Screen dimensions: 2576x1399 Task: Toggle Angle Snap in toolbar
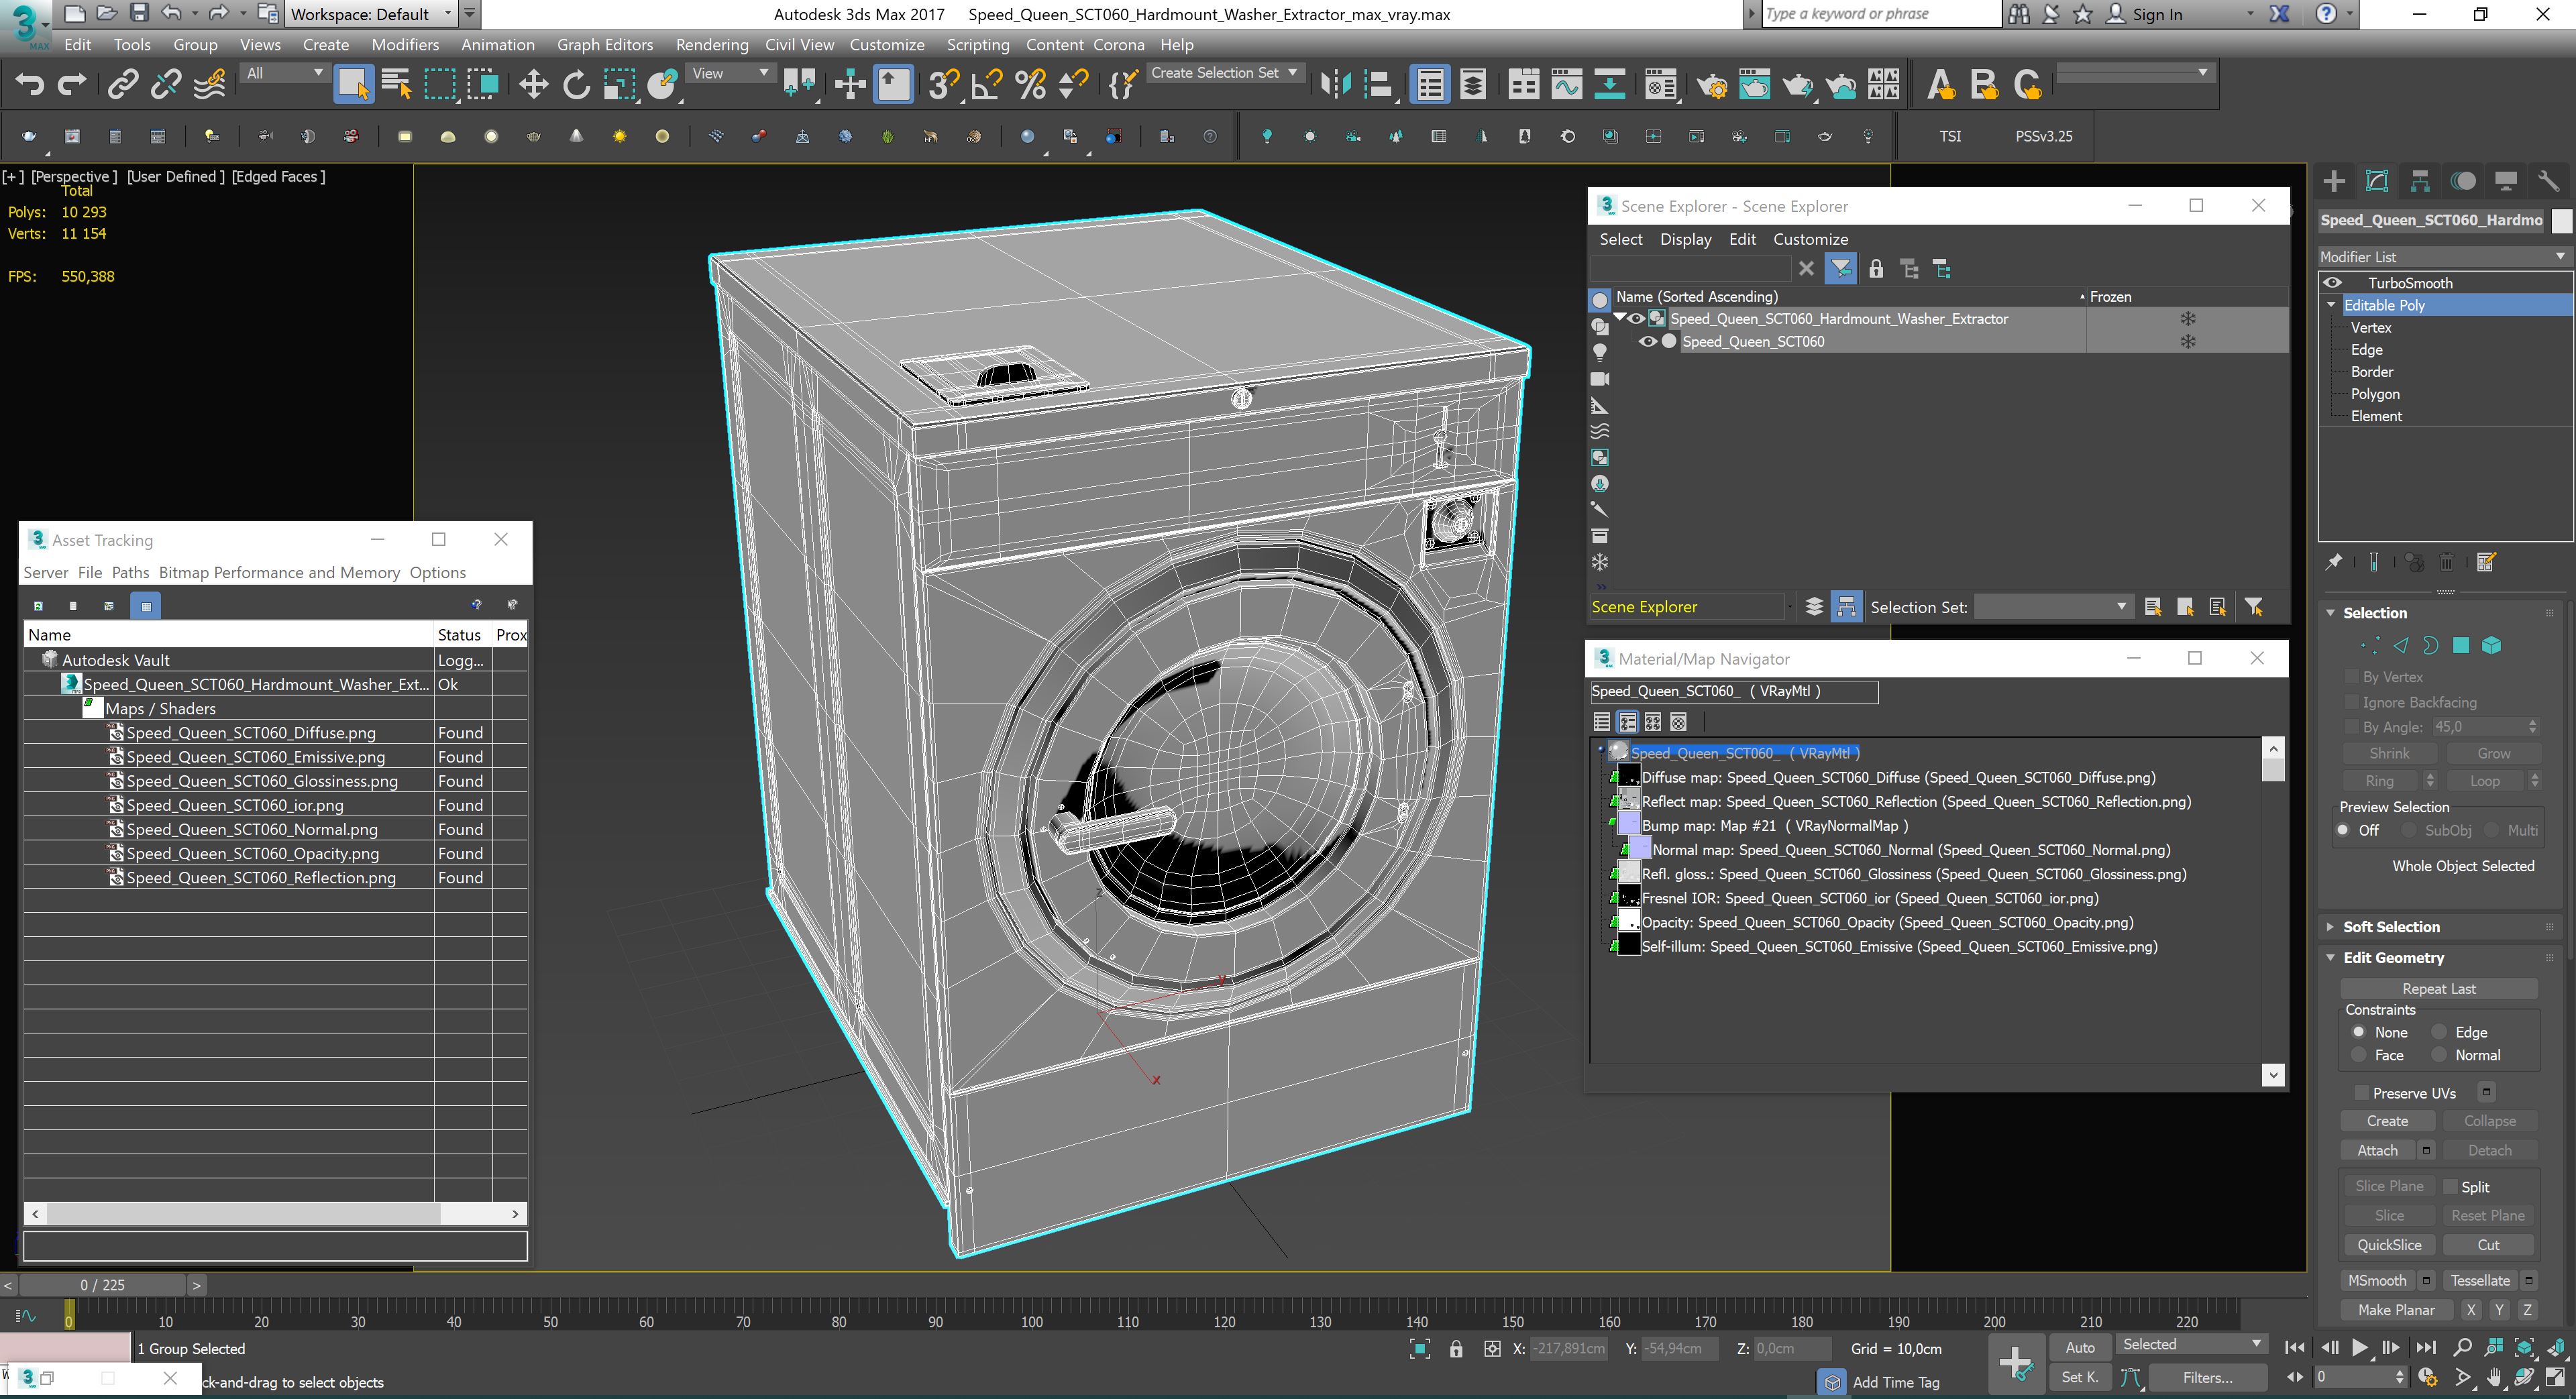(987, 85)
